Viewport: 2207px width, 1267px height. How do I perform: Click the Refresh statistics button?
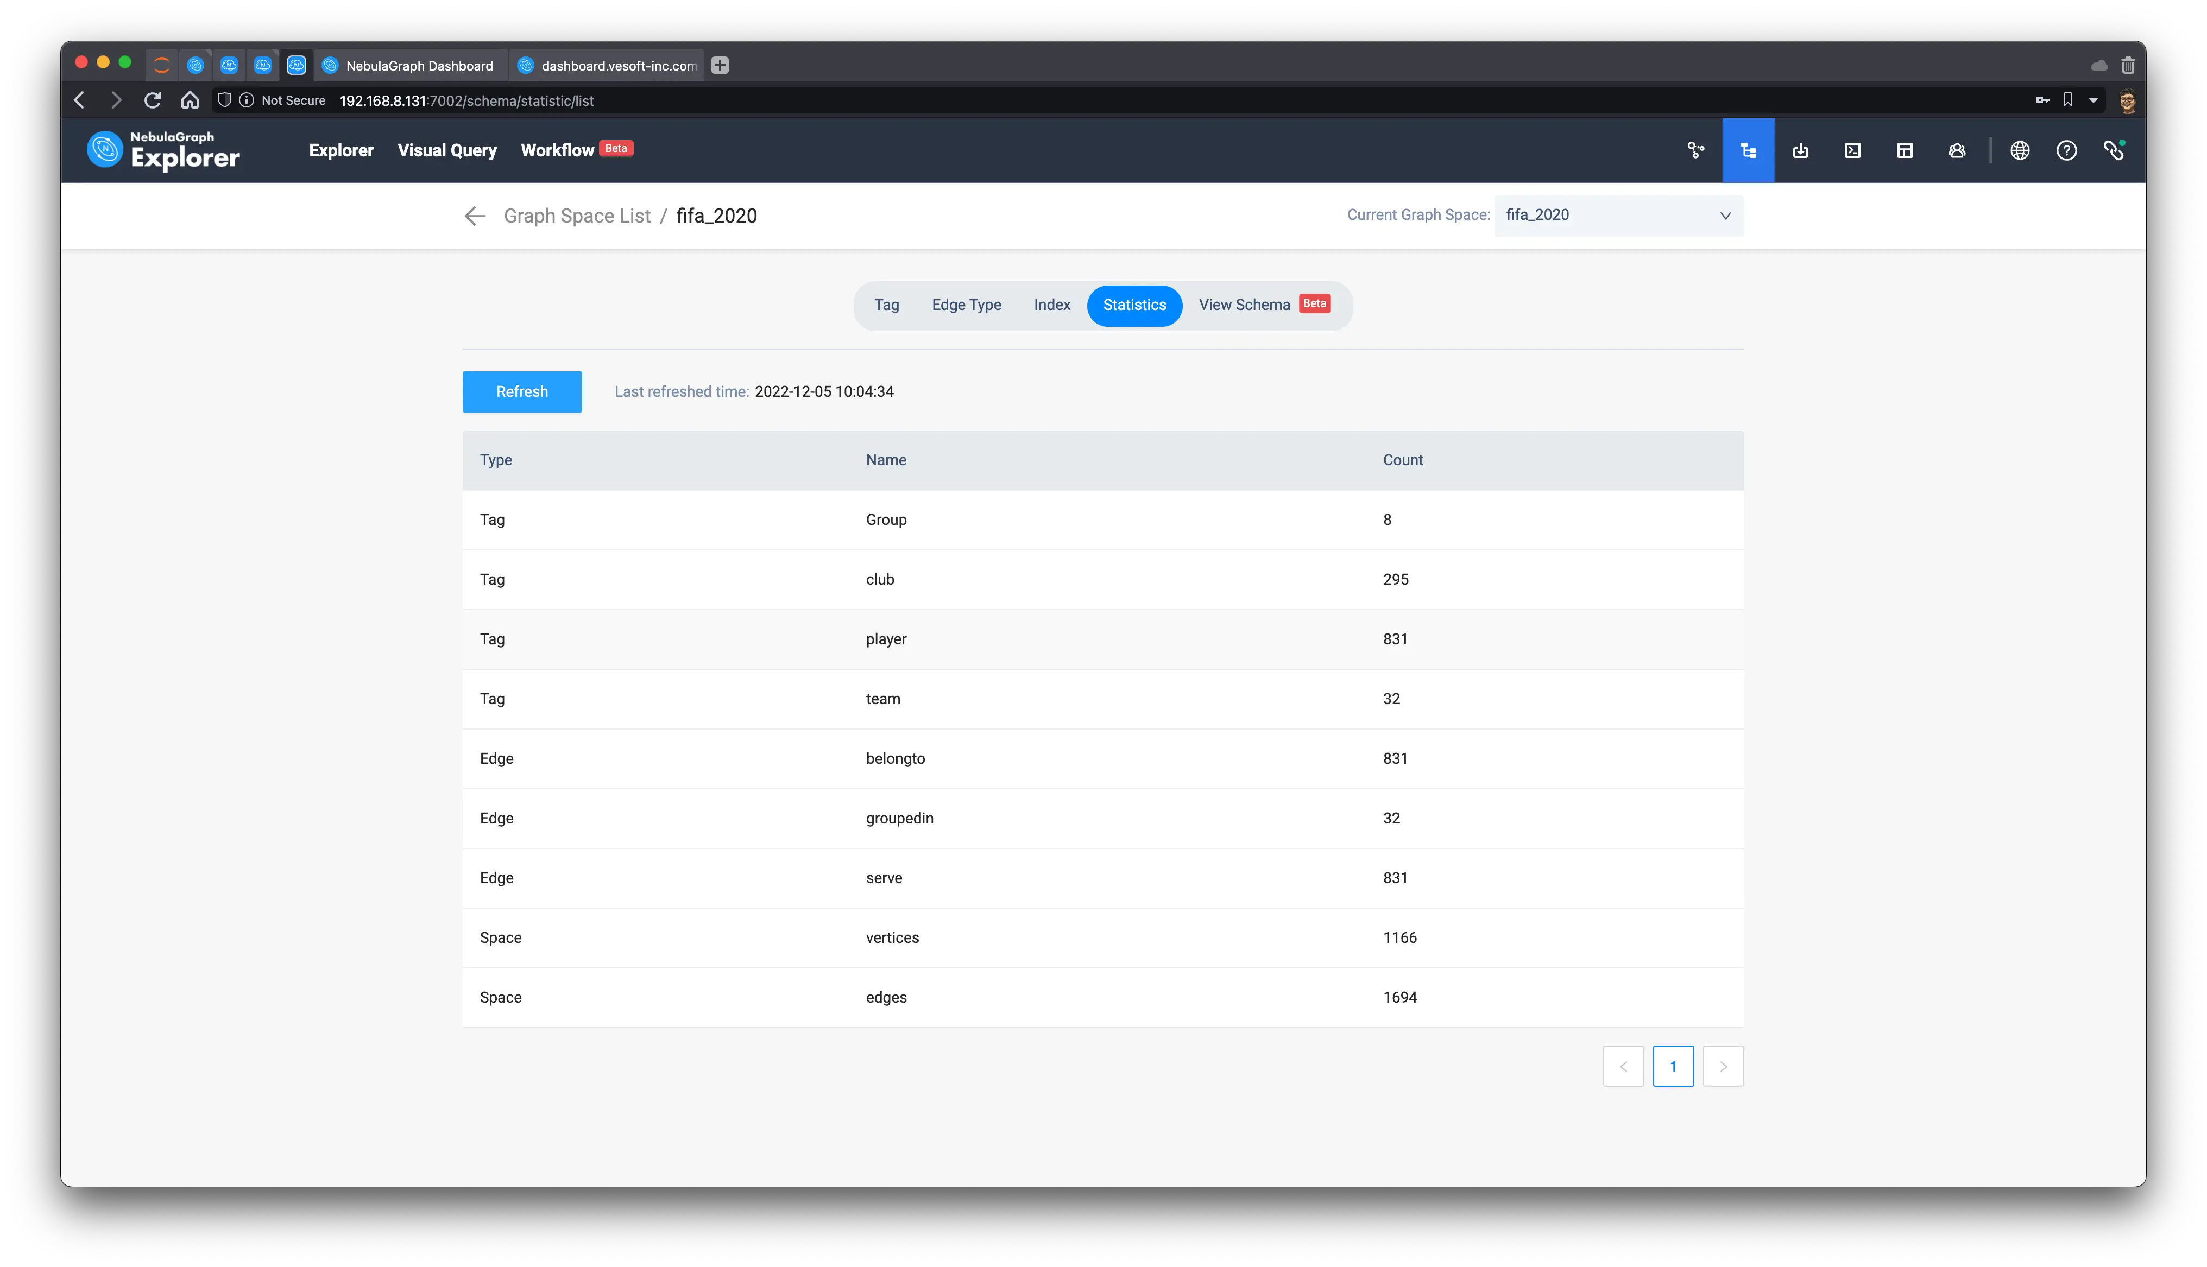(521, 391)
